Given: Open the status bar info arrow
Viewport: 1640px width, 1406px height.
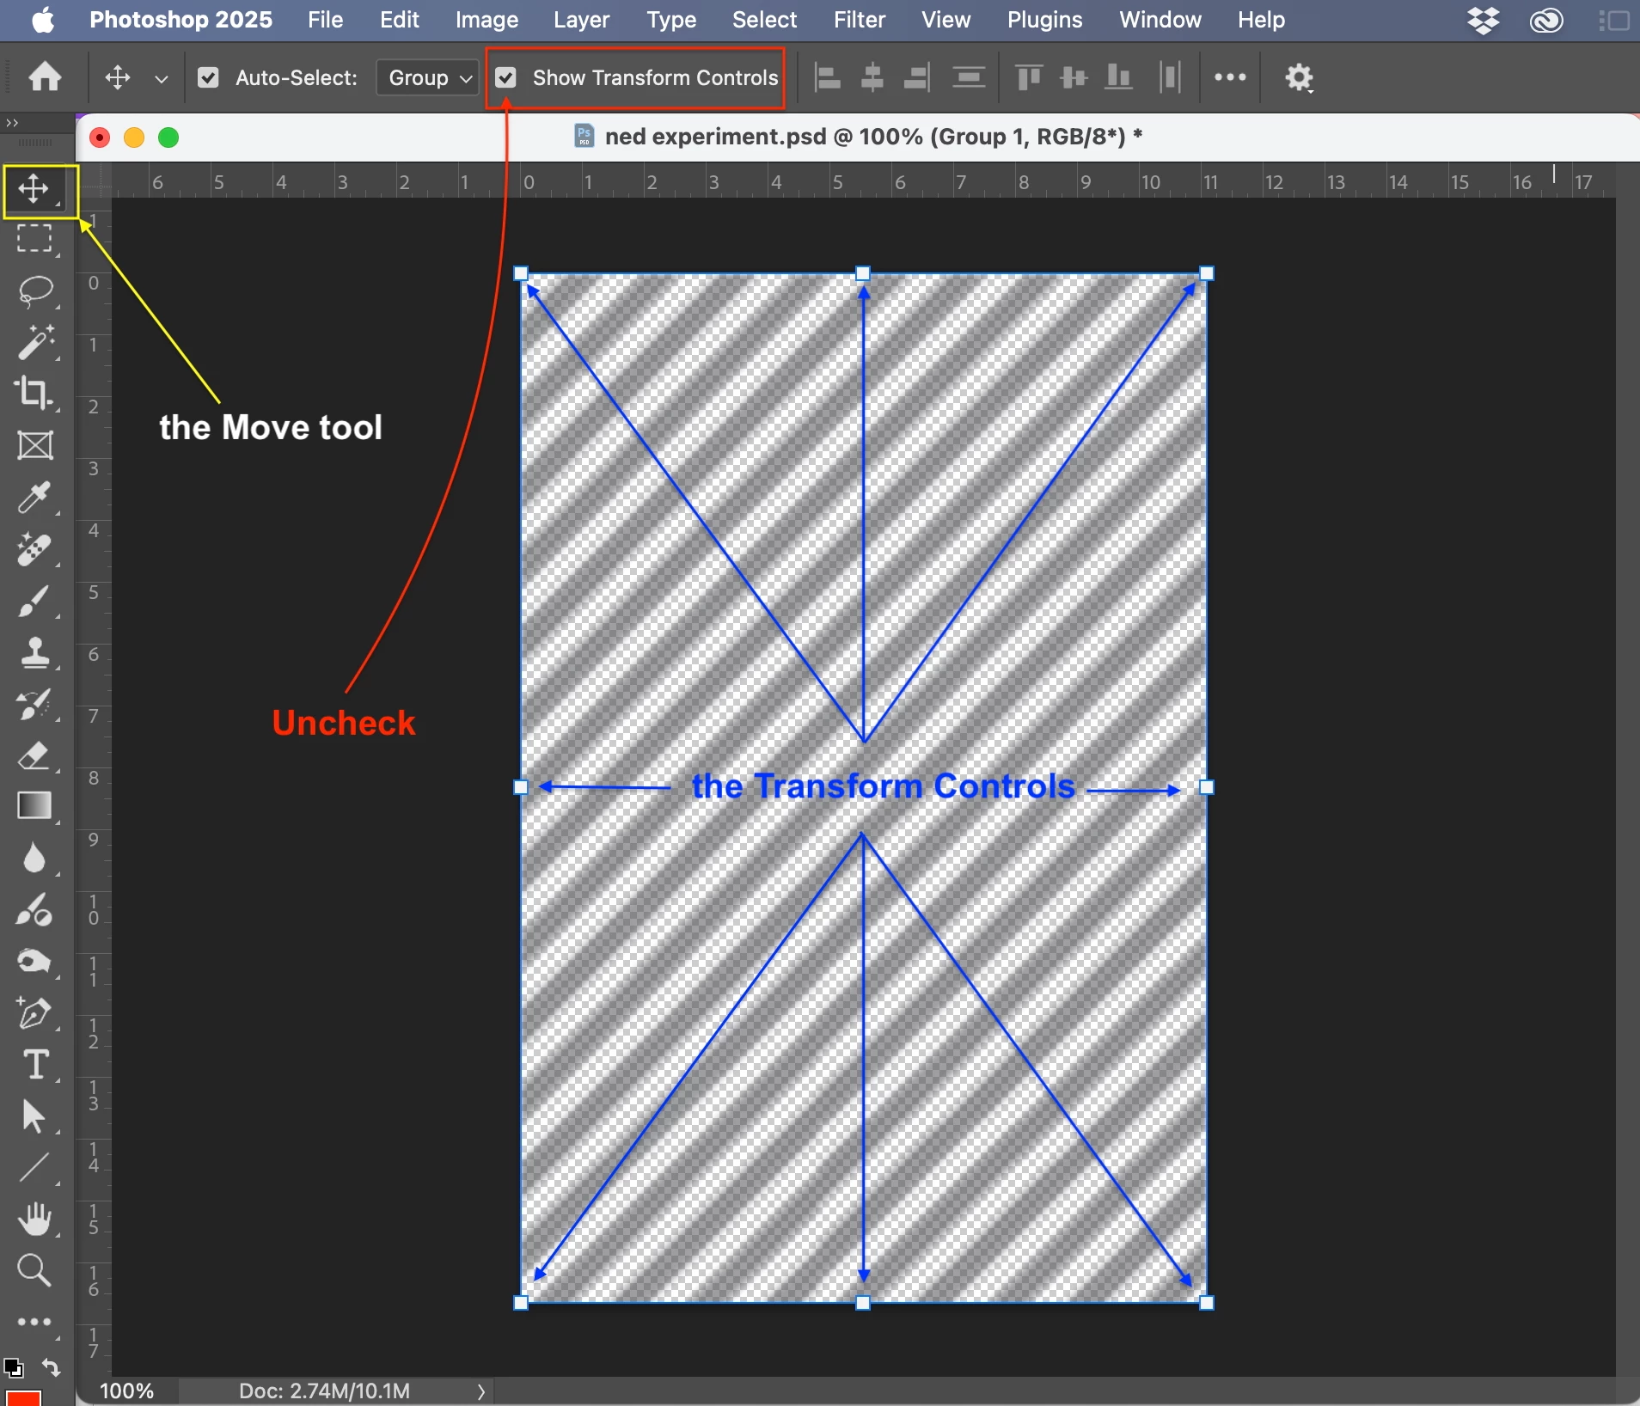Looking at the screenshot, I should coord(481,1391).
